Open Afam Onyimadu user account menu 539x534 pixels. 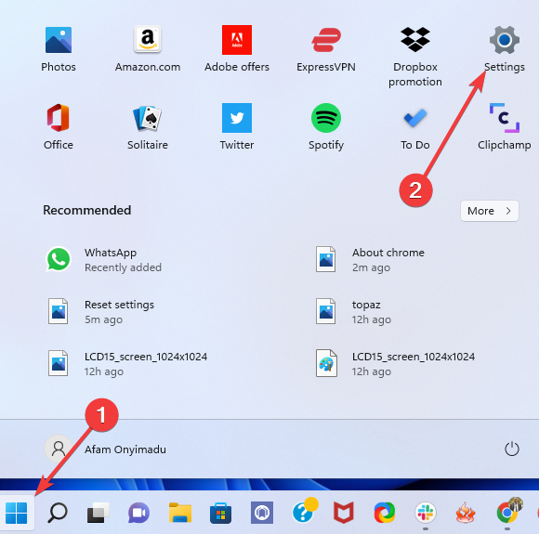(x=106, y=449)
